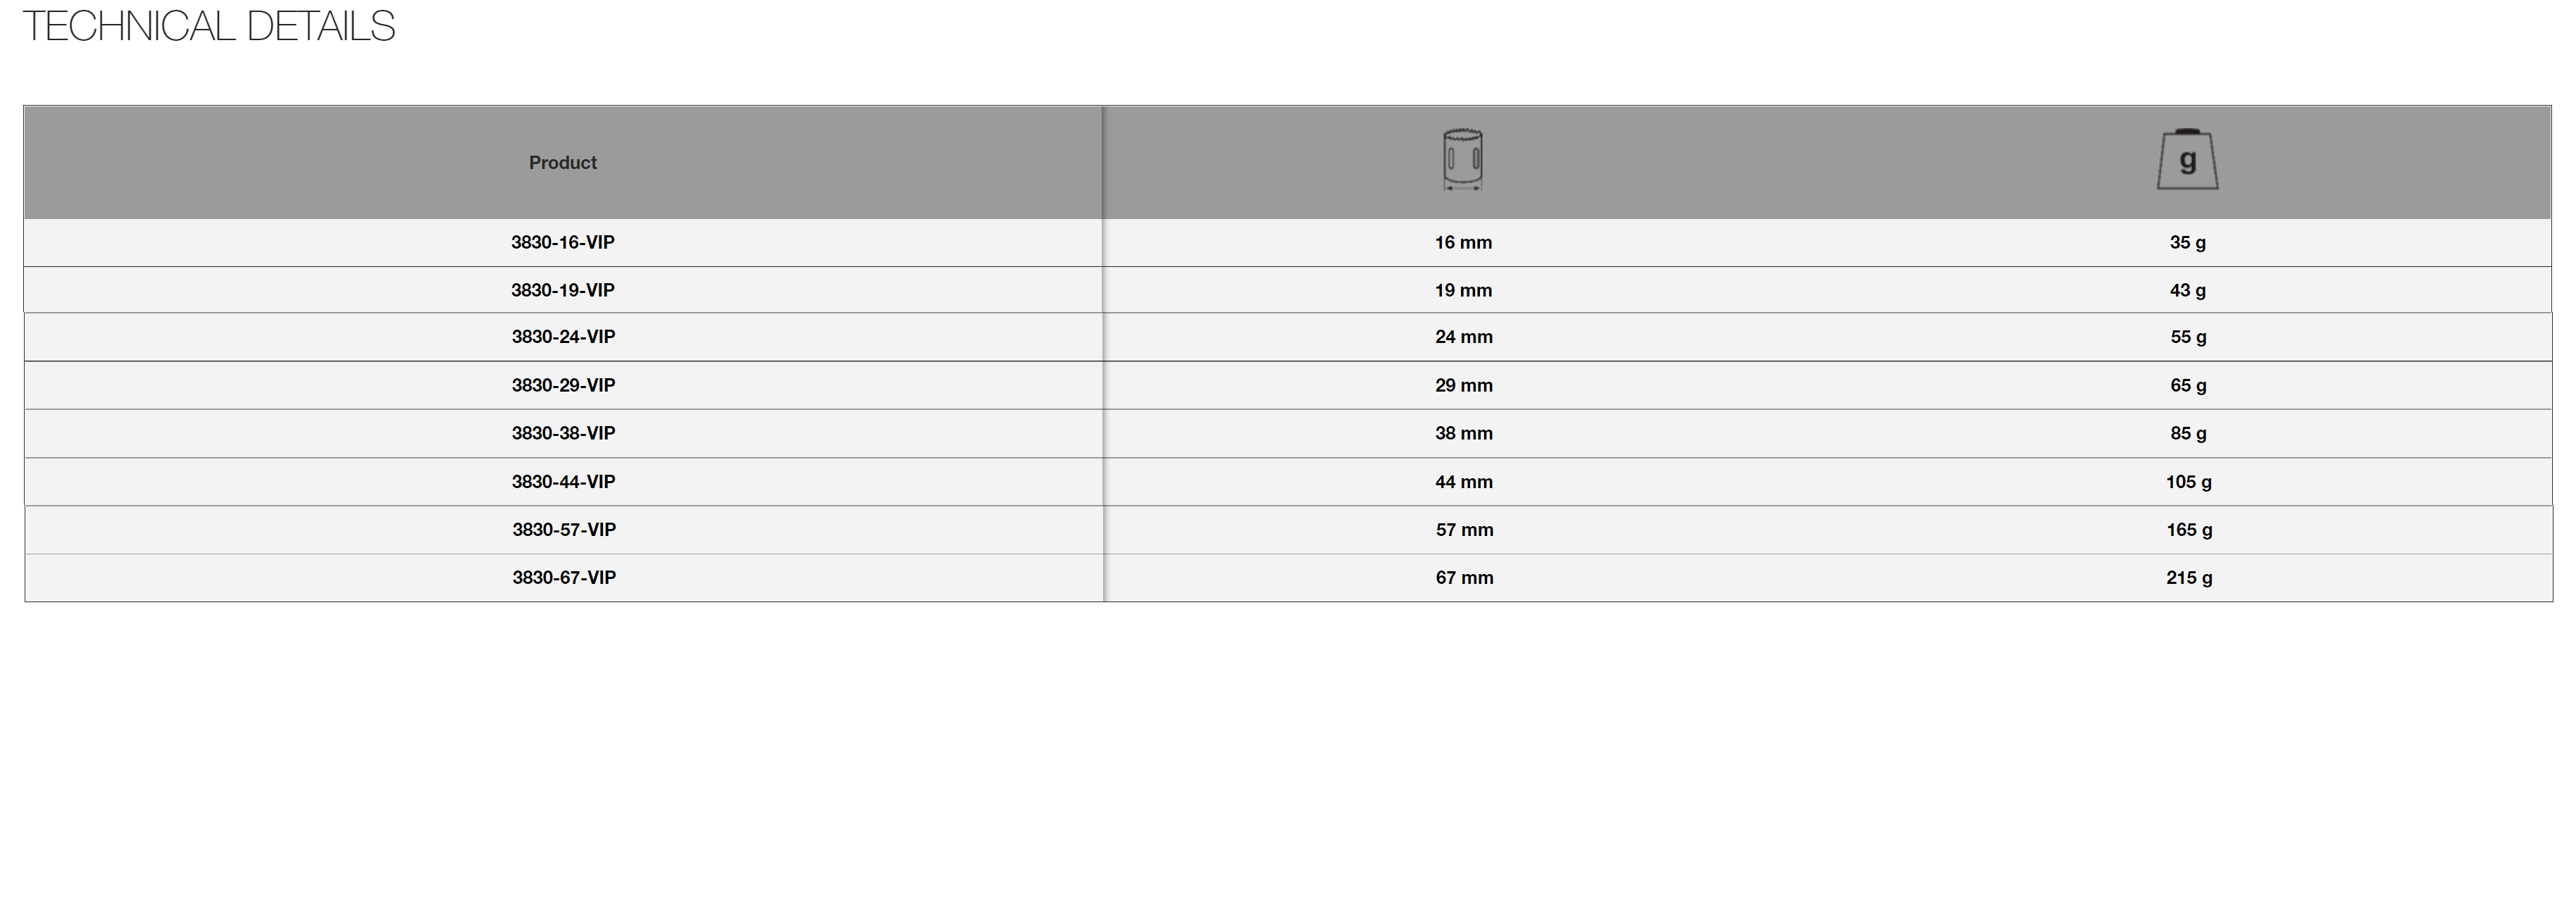Screen dimensions: 2576x910
Task: Click the Product column header
Action: coord(562,163)
